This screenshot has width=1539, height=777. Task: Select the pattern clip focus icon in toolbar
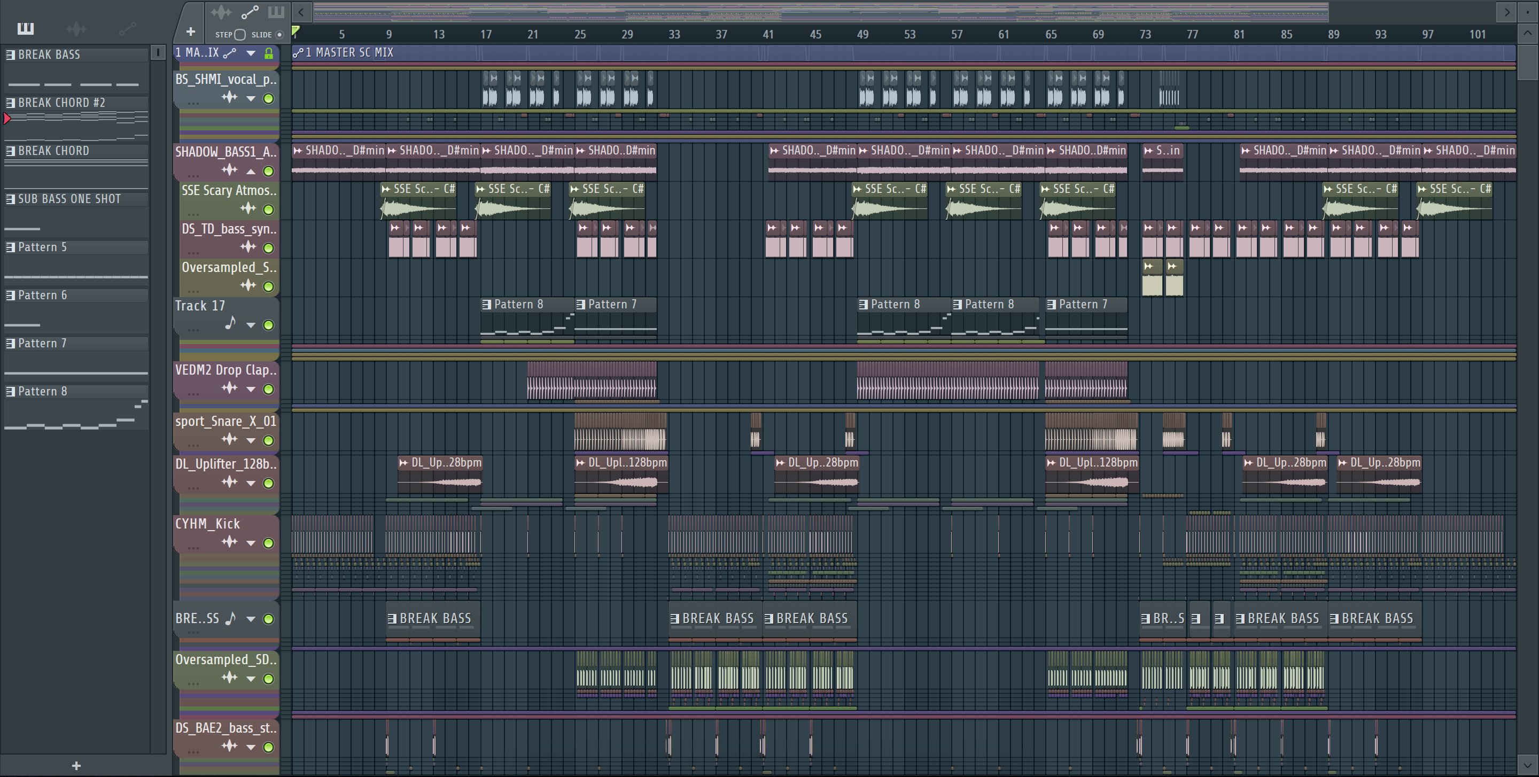coord(276,12)
